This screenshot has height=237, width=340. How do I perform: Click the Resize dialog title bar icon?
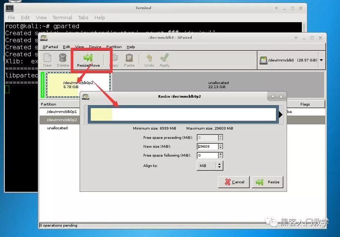pos(86,97)
